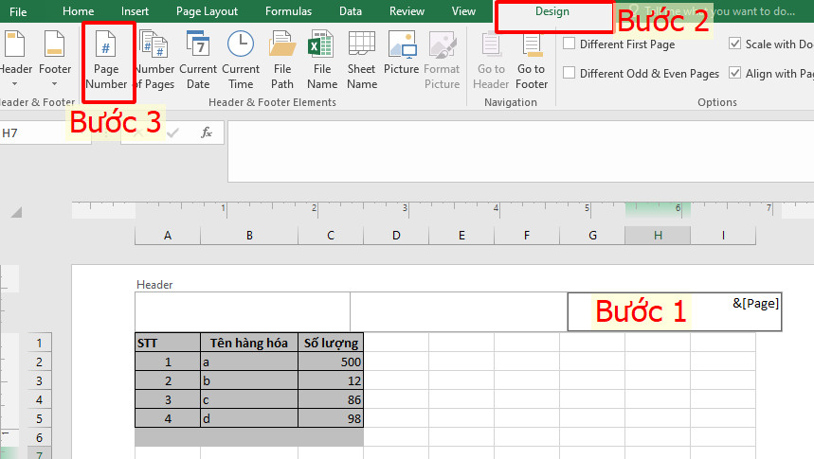The height and width of the screenshot is (459, 814).
Task: Select column B header
Action: pyautogui.click(x=249, y=236)
